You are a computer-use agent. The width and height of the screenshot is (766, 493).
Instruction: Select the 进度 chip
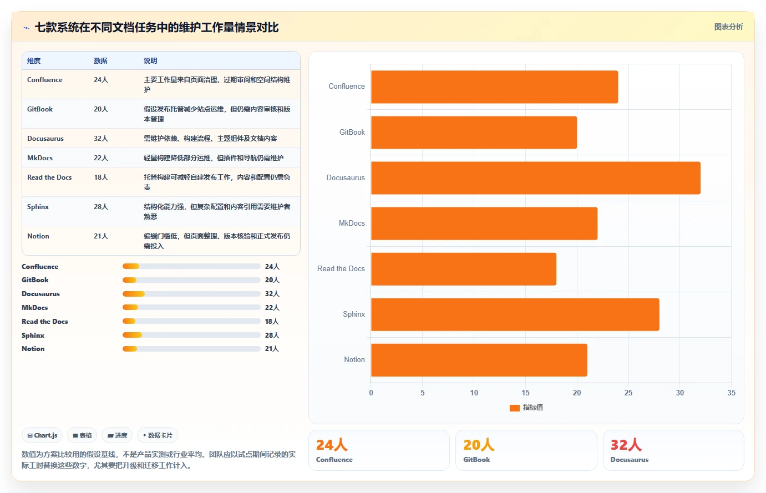click(117, 435)
